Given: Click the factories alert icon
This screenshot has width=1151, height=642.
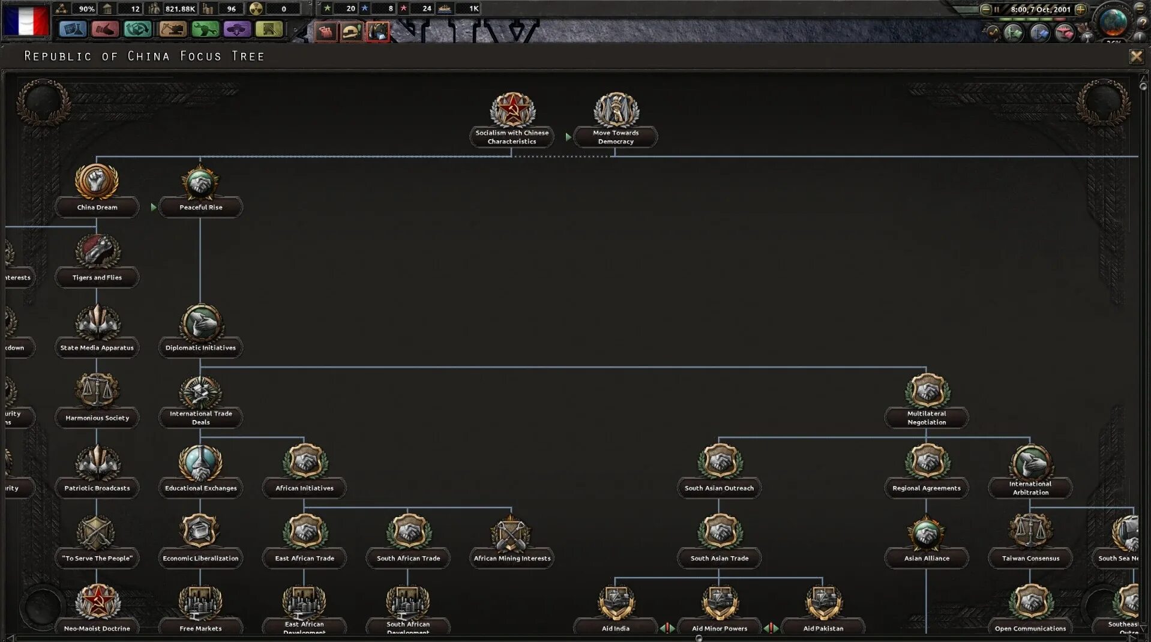Looking at the screenshot, I should [326, 32].
